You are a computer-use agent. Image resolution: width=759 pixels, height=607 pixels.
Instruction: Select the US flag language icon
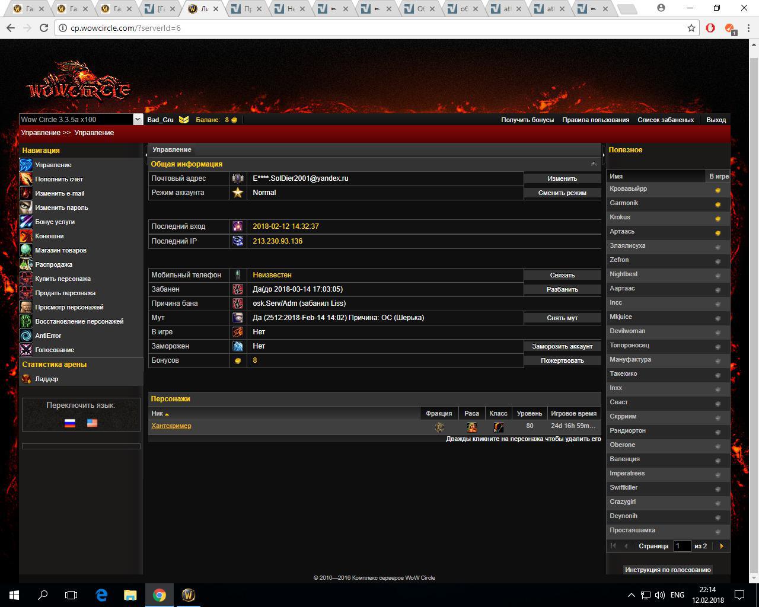(92, 423)
